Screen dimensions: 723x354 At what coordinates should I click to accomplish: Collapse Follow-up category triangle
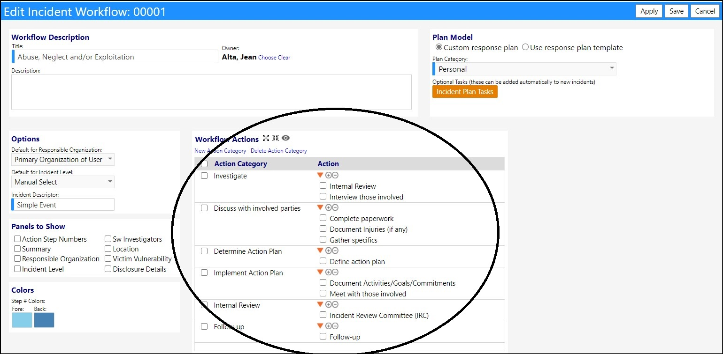click(320, 326)
